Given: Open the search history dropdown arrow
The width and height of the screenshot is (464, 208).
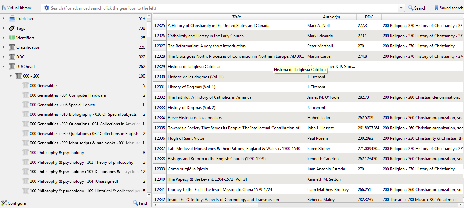Looking at the screenshot, I should pyautogui.click(x=401, y=8).
